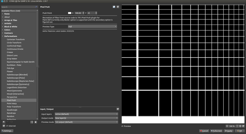Select the Distort Lens filter

[x=12, y=55]
